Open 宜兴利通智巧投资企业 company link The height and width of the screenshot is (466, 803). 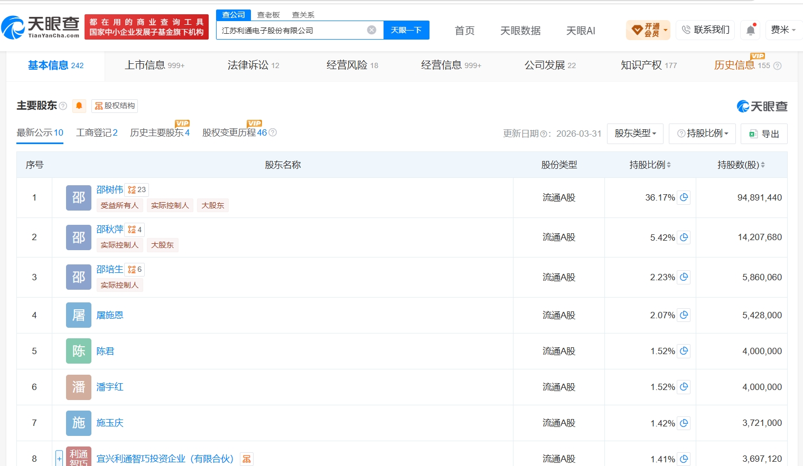pos(165,459)
